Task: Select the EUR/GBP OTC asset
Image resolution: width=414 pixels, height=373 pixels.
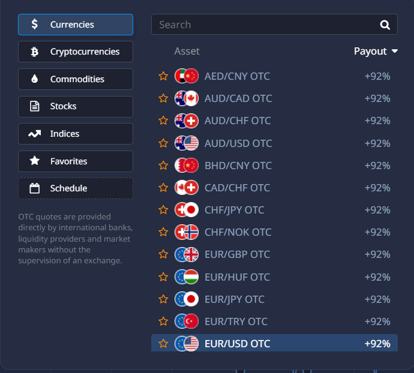Action: pyautogui.click(x=237, y=254)
